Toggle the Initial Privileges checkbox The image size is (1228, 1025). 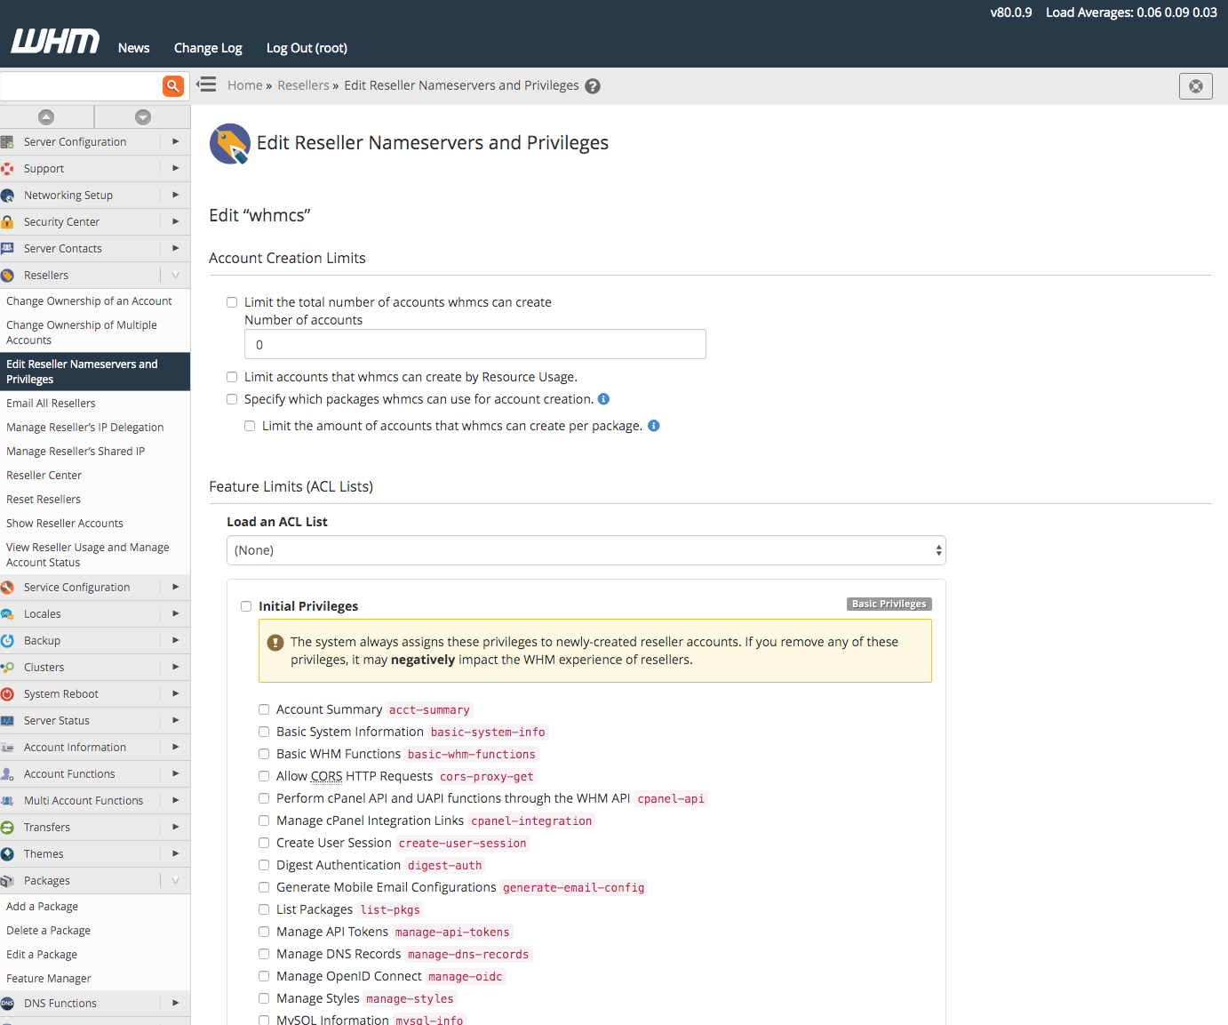coord(246,606)
